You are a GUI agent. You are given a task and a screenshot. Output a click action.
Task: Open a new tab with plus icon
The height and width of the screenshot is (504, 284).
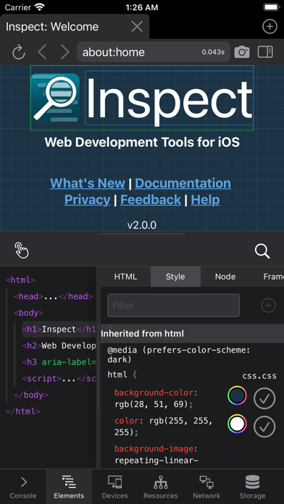point(270,27)
